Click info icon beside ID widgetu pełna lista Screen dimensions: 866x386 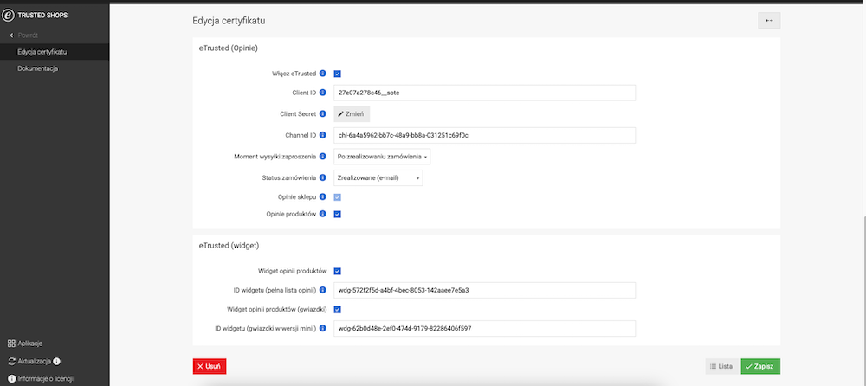(x=322, y=290)
